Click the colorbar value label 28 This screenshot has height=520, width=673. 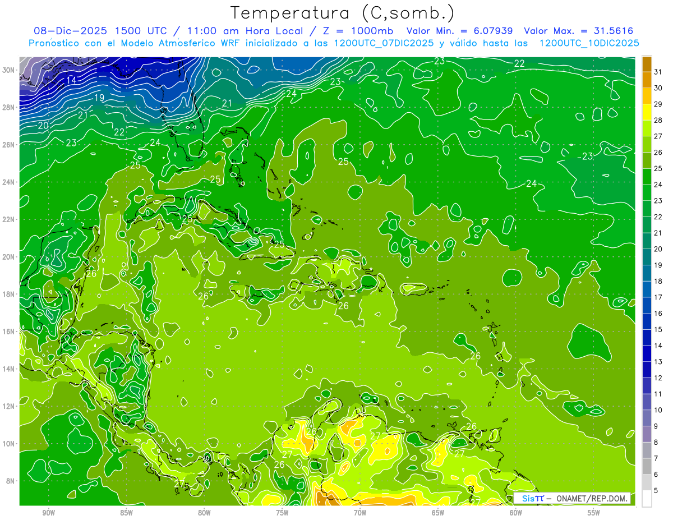click(x=658, y=121)
